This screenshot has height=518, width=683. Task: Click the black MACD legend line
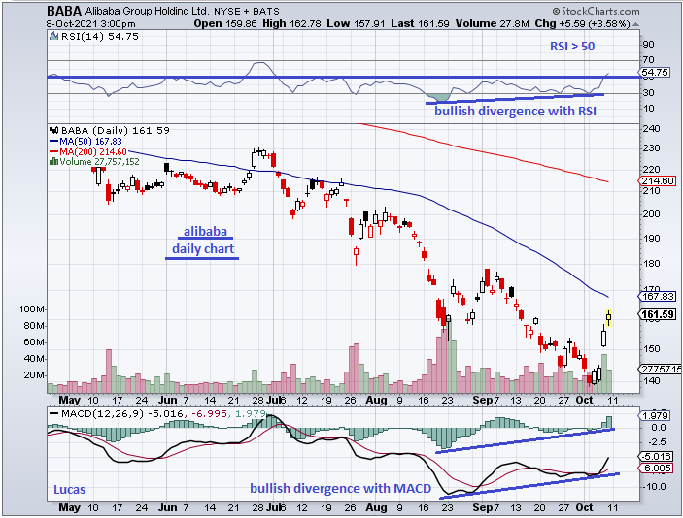[54, 413]
